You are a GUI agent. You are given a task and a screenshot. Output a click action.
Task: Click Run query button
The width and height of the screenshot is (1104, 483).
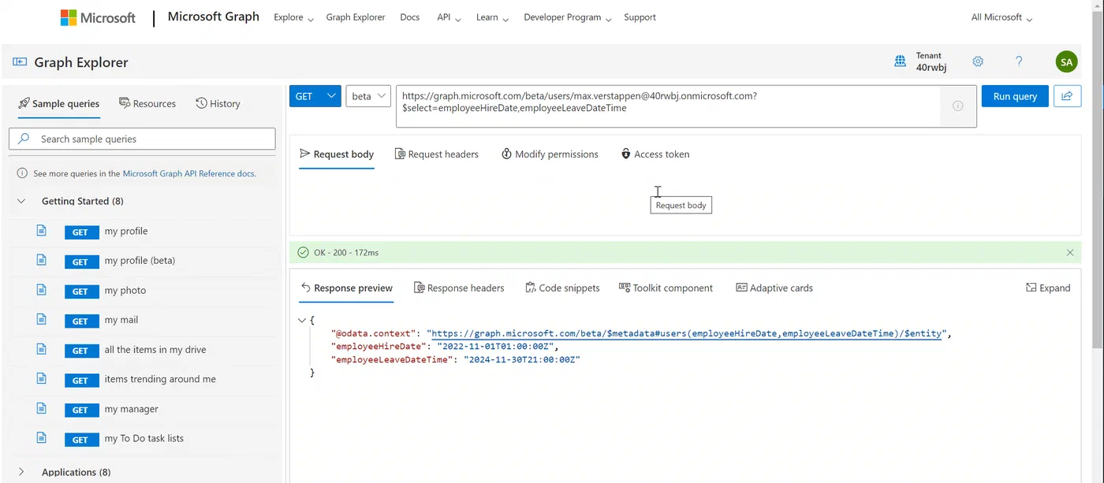click(1015, 96)
